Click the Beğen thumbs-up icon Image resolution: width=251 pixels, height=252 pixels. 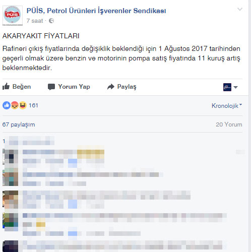[x=6, y=87]
